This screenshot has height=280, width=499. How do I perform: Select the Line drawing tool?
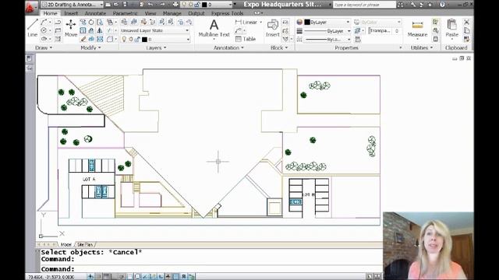click(x=33, y=28)
